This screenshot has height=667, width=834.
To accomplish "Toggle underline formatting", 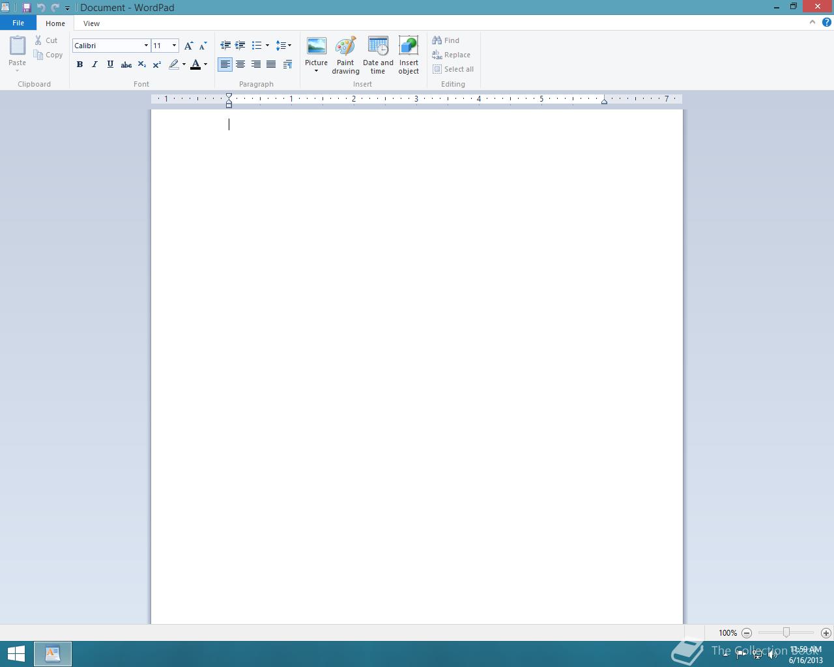I will point(110,64).
